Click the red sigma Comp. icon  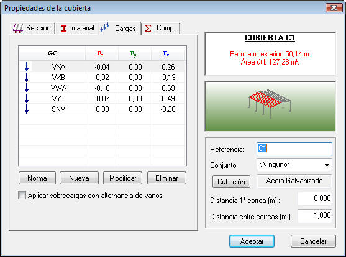tap(148, 29)
